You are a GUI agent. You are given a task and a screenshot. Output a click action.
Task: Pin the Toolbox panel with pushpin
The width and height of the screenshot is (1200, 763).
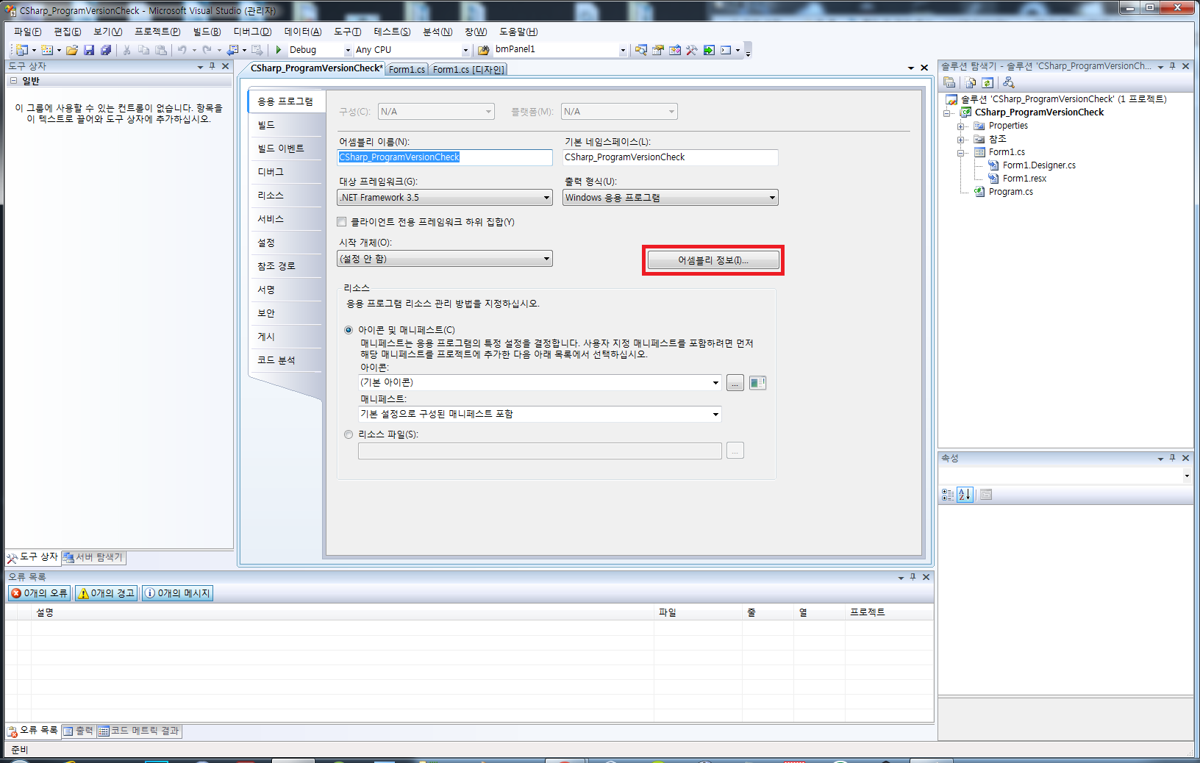(x=212, y=66)
